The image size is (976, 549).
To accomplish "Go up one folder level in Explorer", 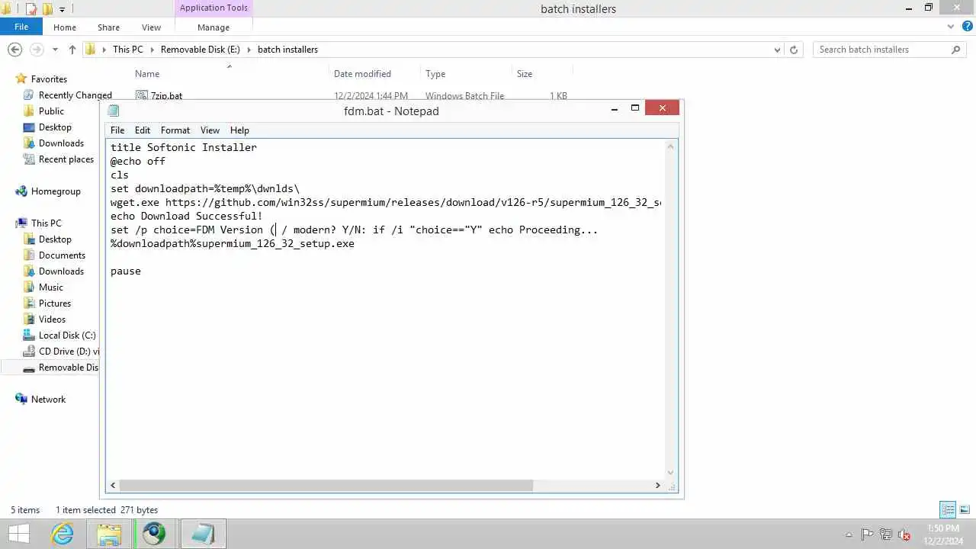I will point(72,50).
